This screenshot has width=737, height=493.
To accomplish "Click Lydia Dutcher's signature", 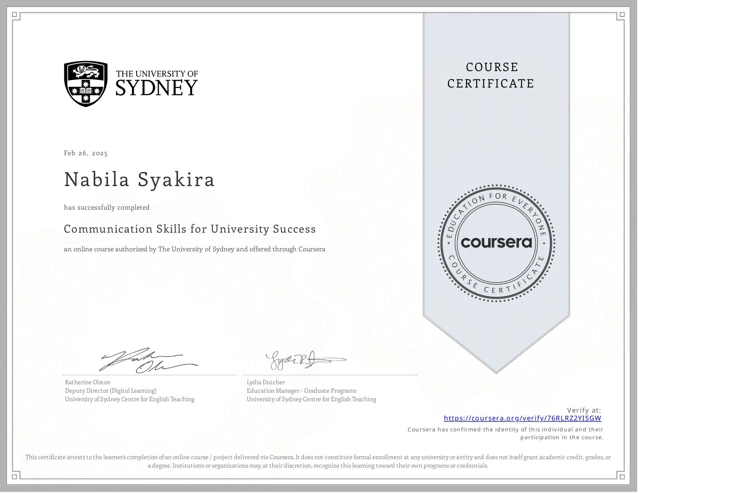I will coord(306,360).
